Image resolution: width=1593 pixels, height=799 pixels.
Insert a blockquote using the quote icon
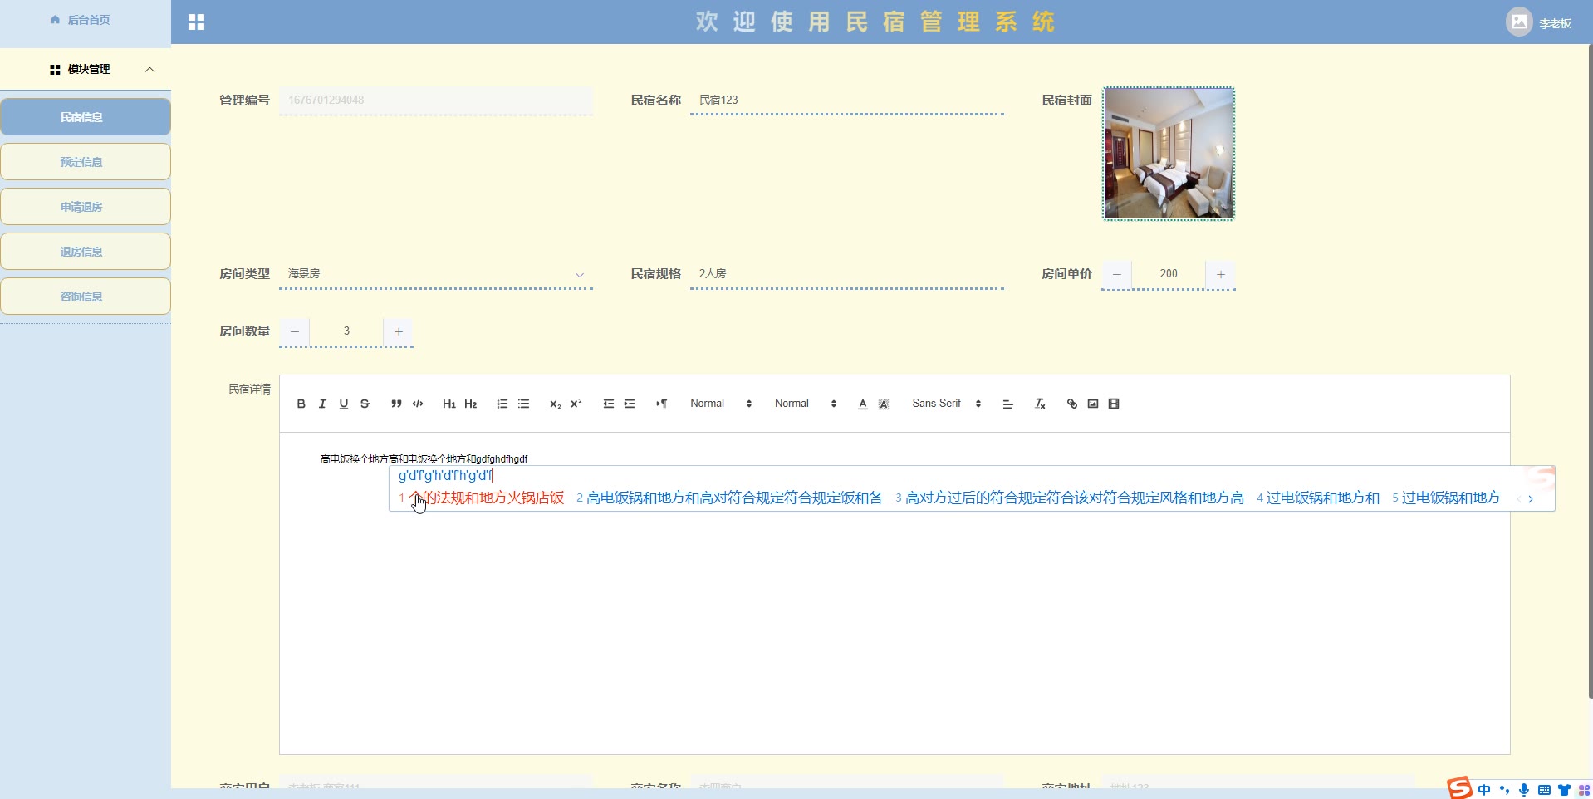(396, 404)
